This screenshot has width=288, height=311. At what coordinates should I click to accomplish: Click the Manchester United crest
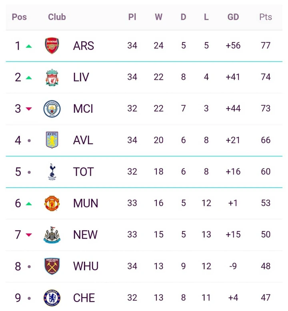pos(52,203)
